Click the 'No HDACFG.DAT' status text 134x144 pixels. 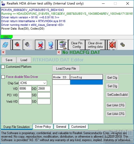(81, 52)
